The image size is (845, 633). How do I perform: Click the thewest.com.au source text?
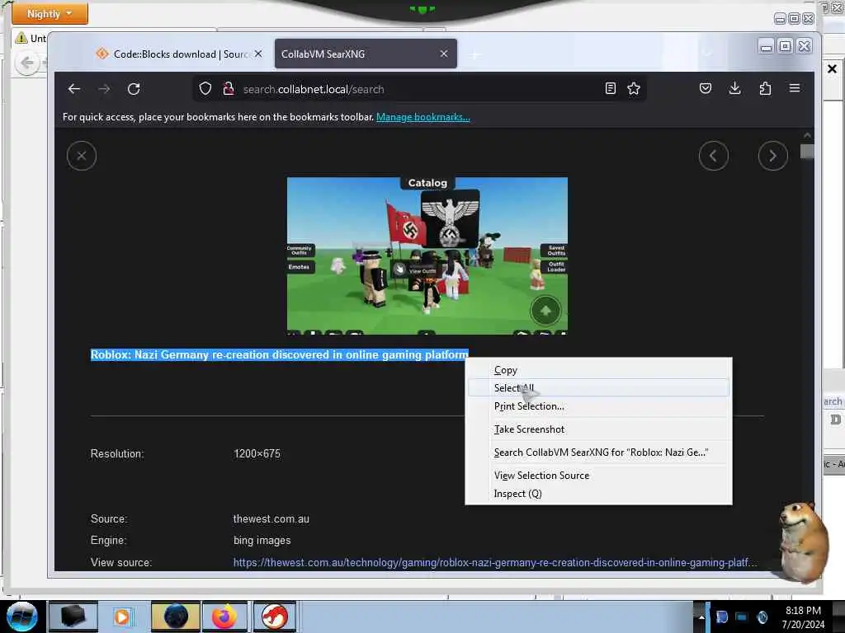[x=271, y=519]
